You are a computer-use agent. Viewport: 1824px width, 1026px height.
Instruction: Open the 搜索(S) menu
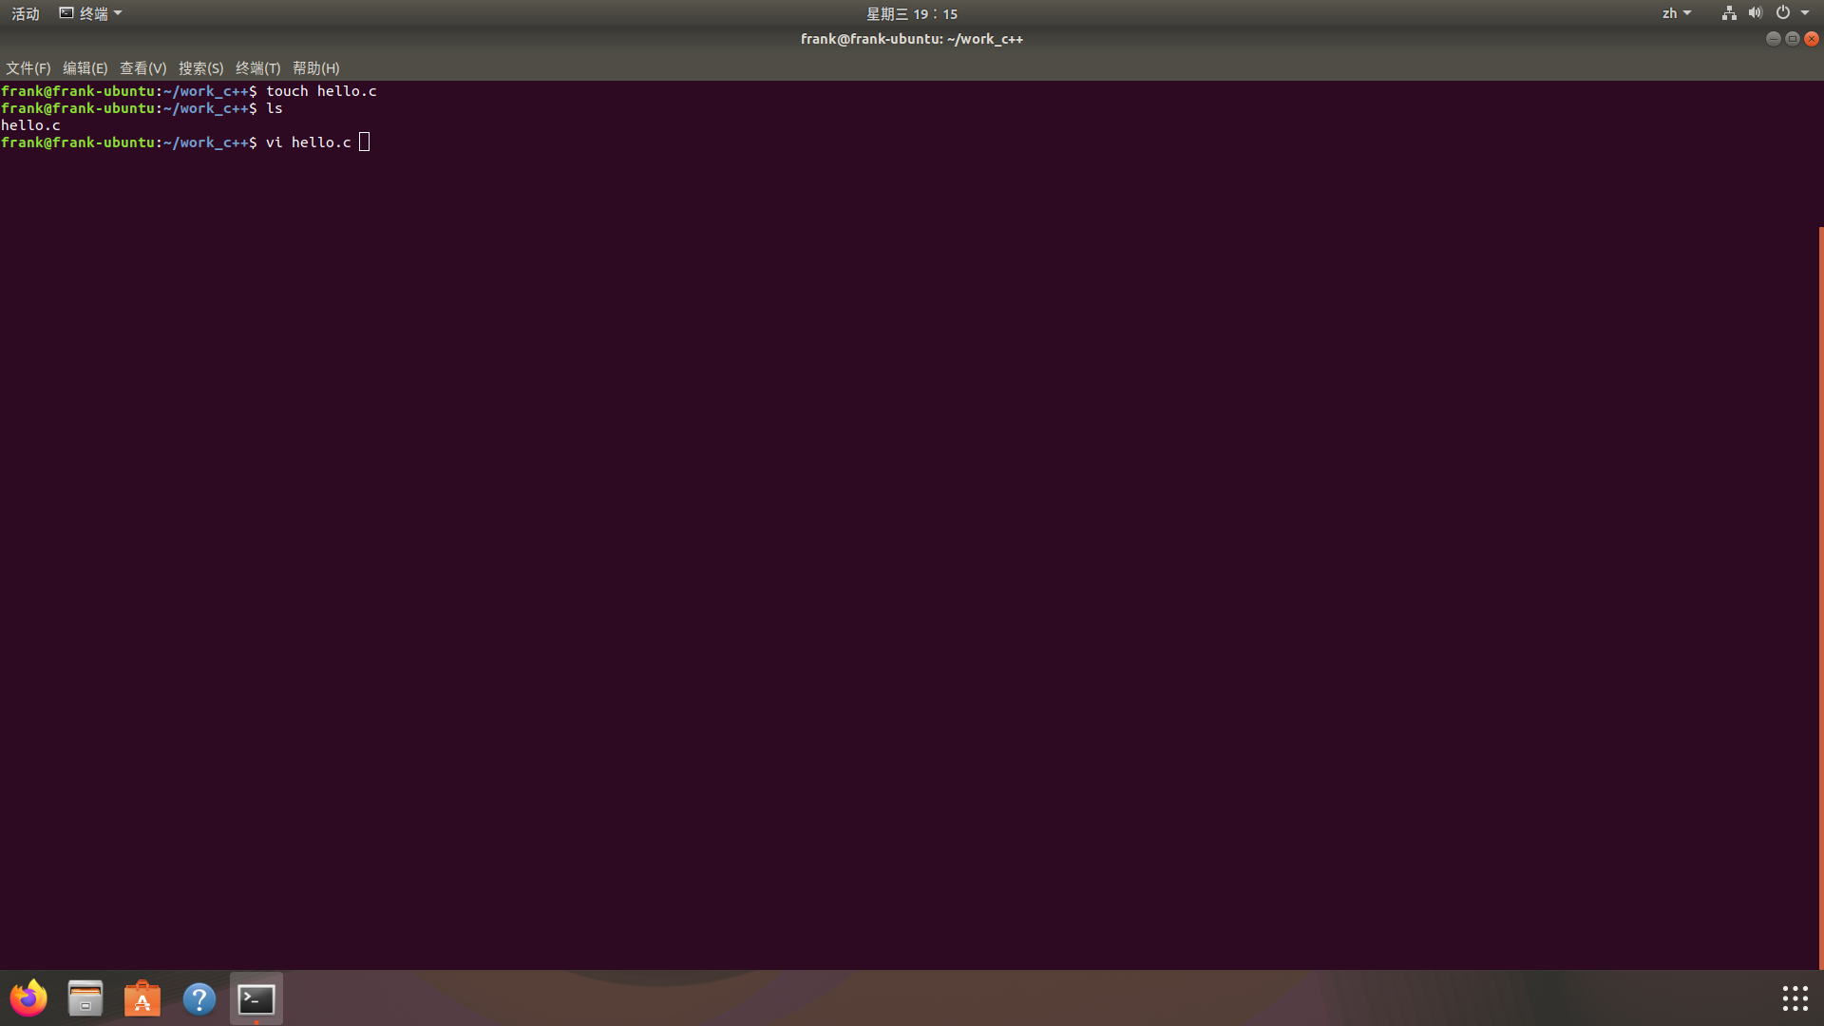(200, 68)
